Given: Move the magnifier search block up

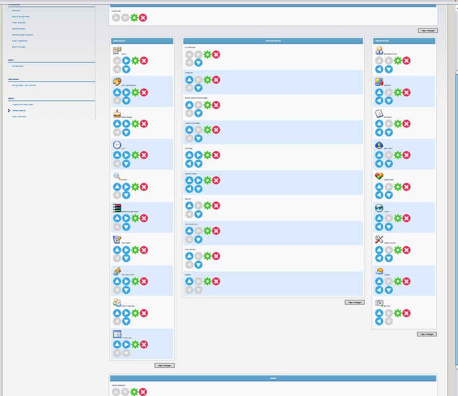Looking at the screenshot, I should click(117, 187).
